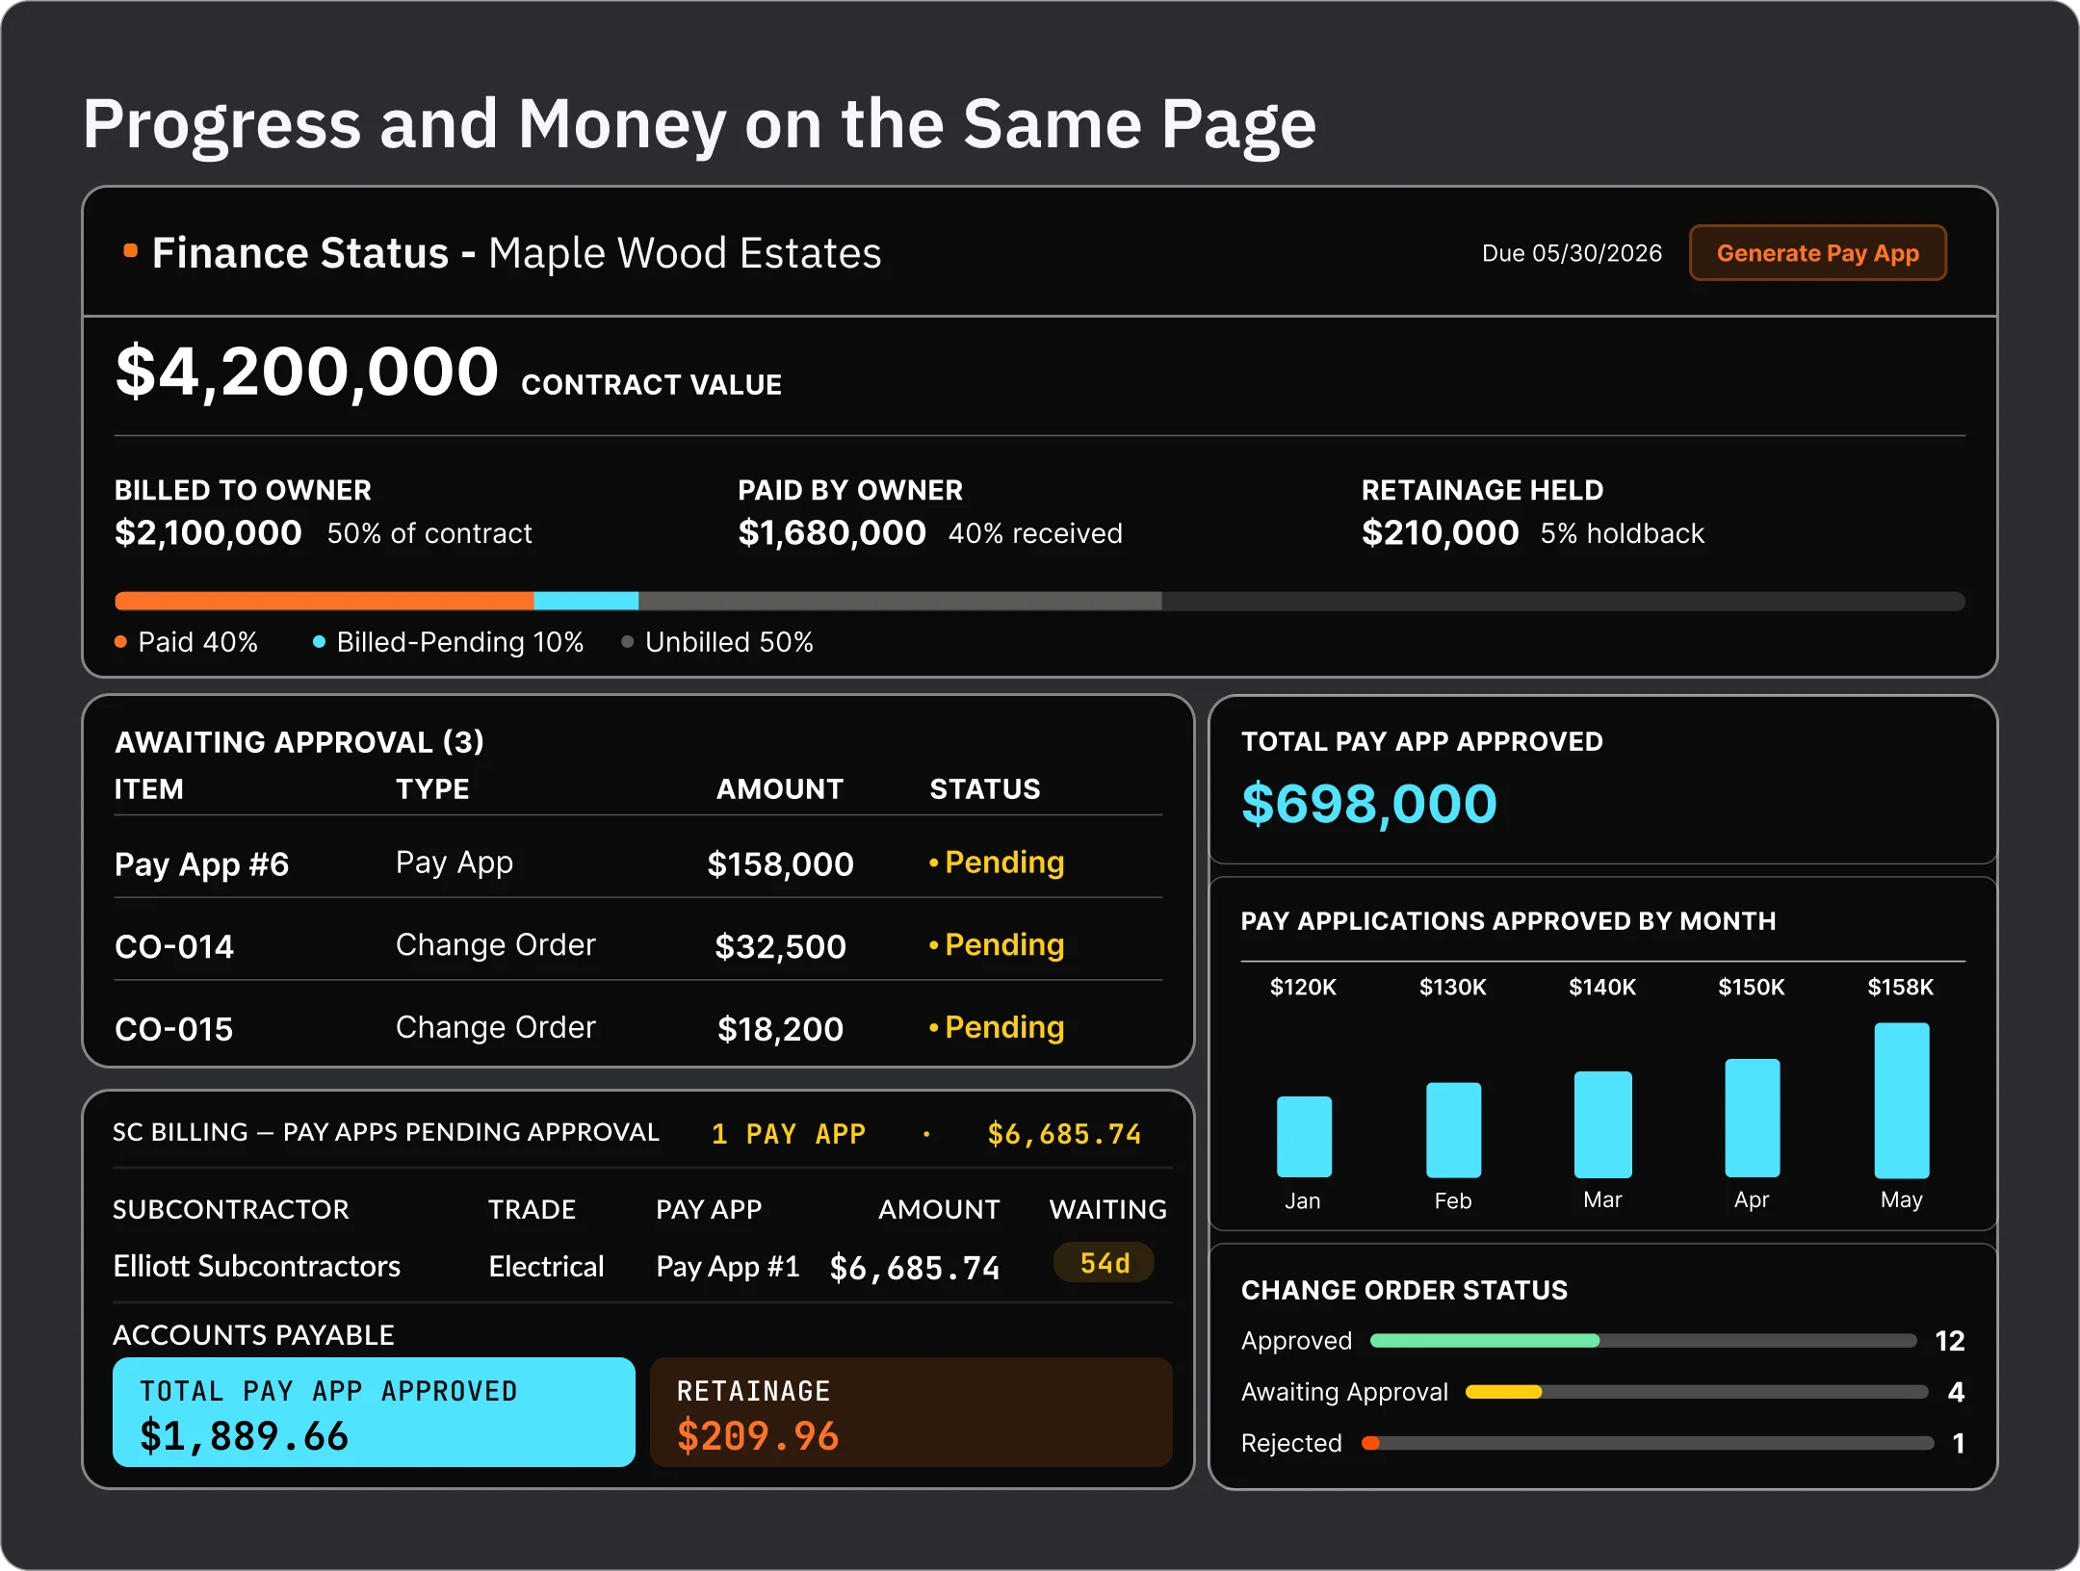The width and height of the screenshot is (2080, 1571).
Task: Click the Pending status for Pay App #6
Action: (x=997, y=863)
